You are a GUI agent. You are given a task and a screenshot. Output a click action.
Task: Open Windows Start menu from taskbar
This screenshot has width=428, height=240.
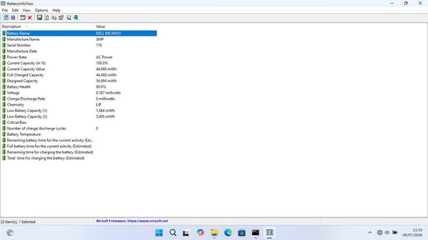159,233
